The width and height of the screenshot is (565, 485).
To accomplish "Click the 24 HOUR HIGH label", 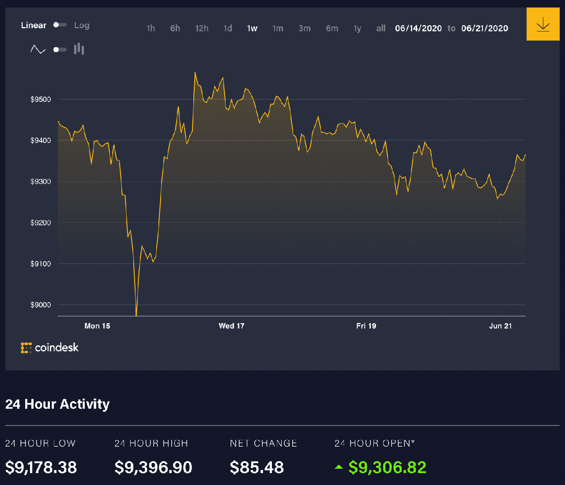I will coord(151,443).
